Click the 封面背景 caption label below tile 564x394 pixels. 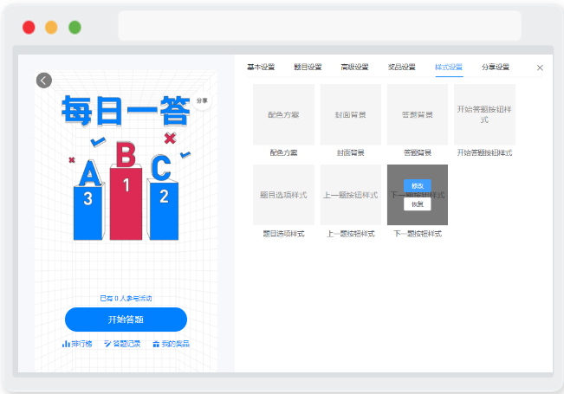pyautogui.click(x=351, y=152)
